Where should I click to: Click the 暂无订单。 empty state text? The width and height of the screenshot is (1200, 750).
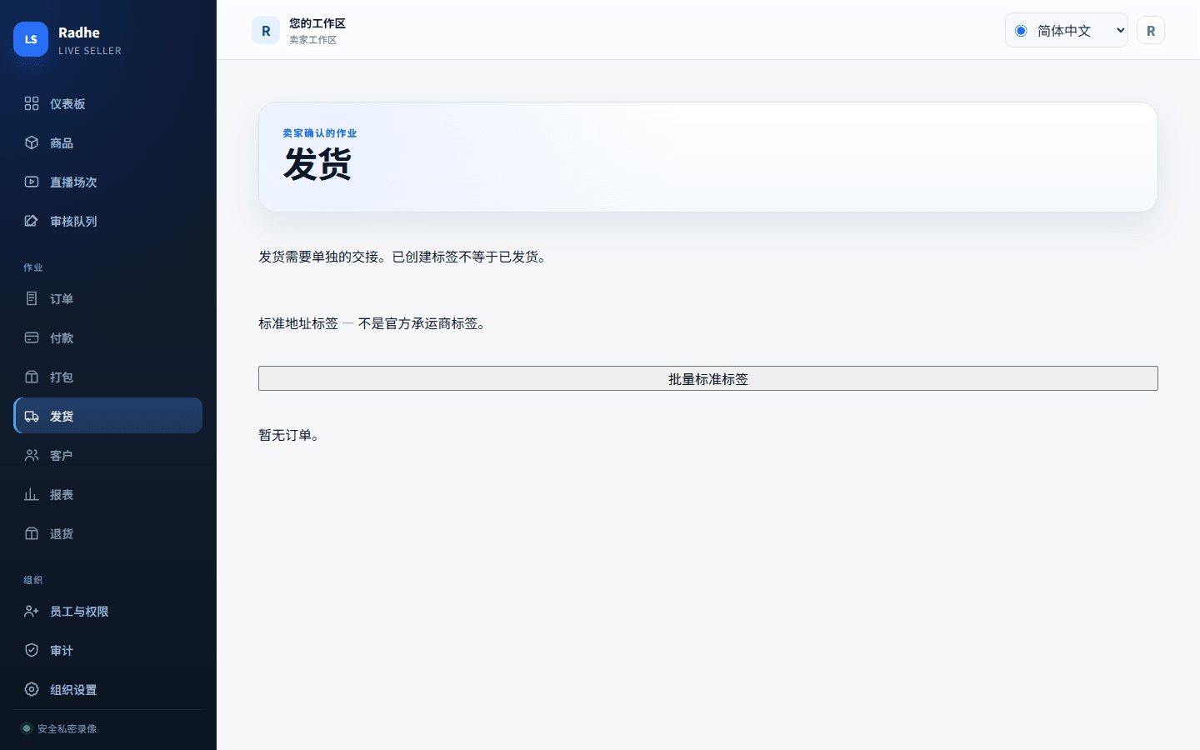290,435
